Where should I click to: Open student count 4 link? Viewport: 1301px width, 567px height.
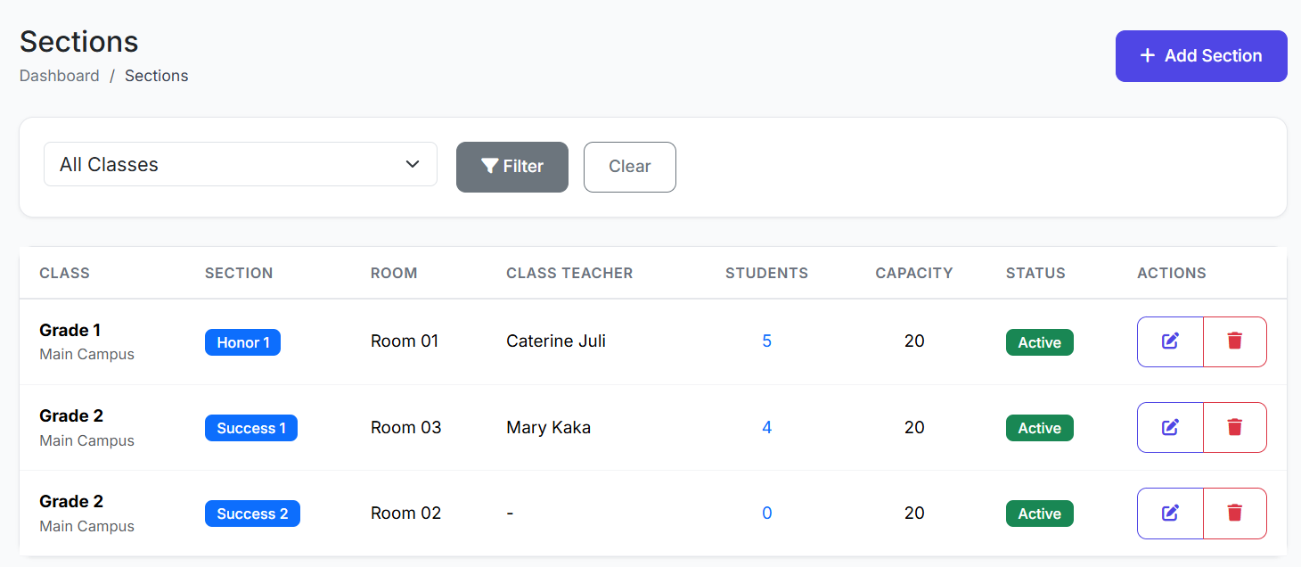[766, 428]
